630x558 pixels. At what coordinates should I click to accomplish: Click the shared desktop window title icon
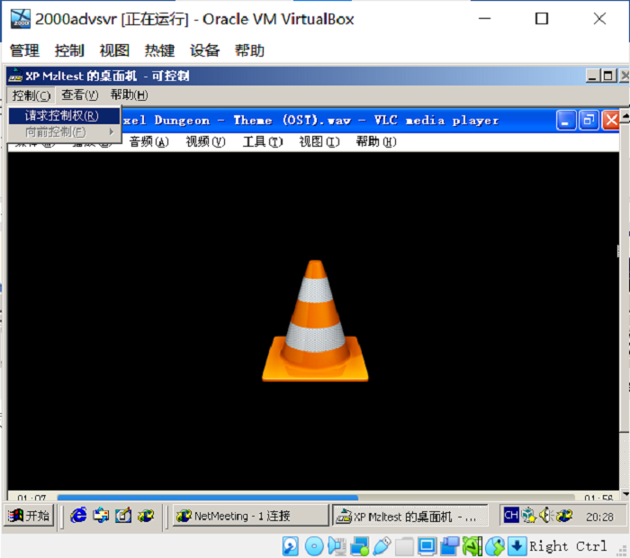coord(15,76)
